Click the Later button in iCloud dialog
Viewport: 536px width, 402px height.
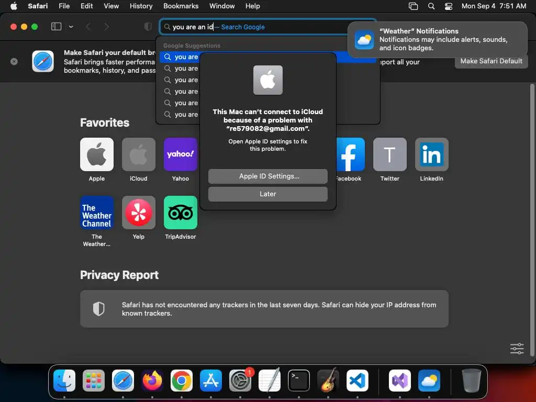[x=267, y=194]
